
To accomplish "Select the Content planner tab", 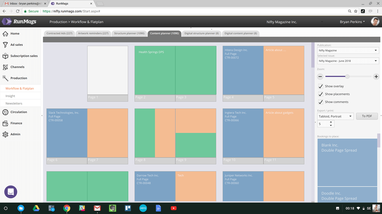I will click(x=165, y=33).
